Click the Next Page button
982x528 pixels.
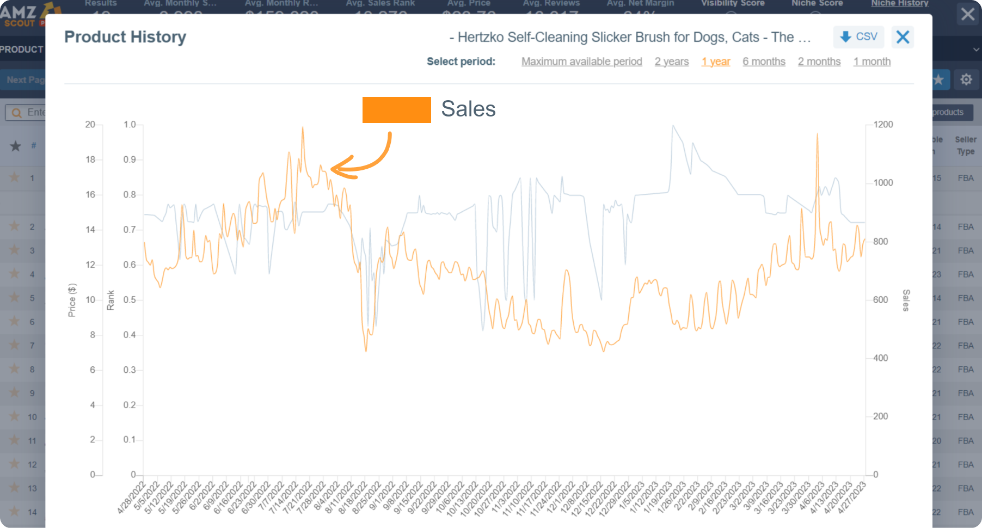click(x=24, y=79)
